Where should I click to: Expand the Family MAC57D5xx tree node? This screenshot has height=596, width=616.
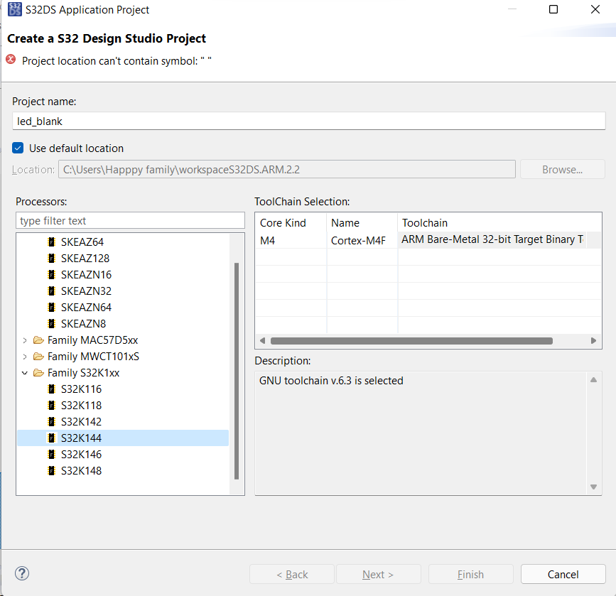(x=25, y=340)
